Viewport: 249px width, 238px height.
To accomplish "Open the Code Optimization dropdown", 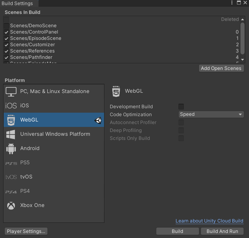I will (x=211, y=114).
